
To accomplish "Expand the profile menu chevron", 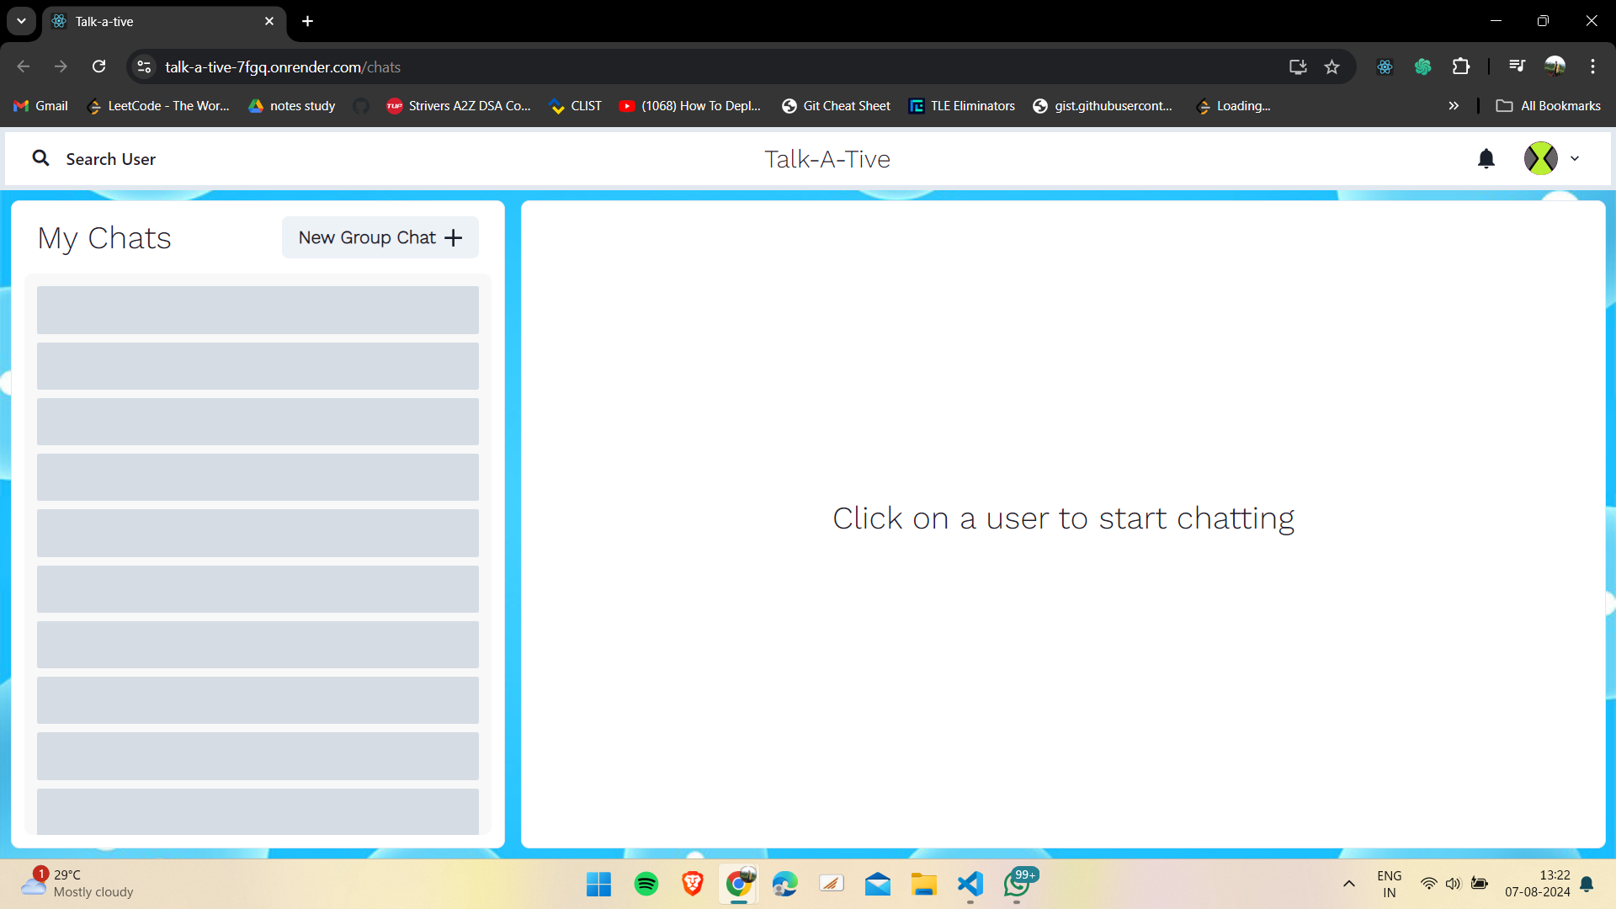I will (1575, 158).
